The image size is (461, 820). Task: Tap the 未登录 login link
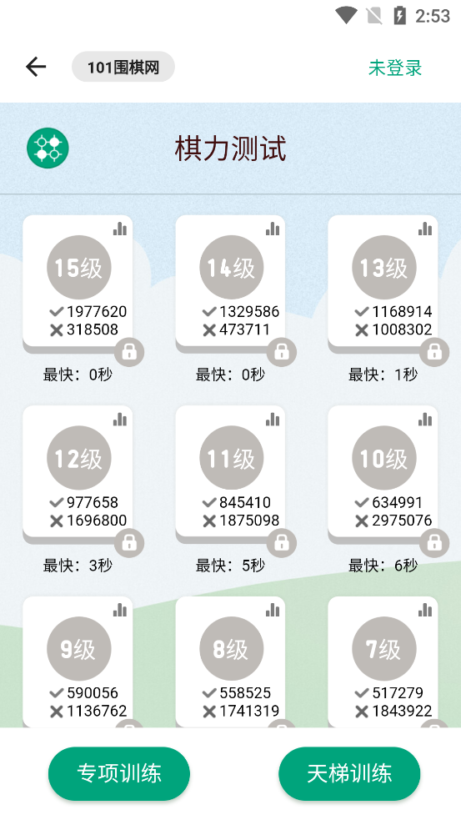(394, 68)
